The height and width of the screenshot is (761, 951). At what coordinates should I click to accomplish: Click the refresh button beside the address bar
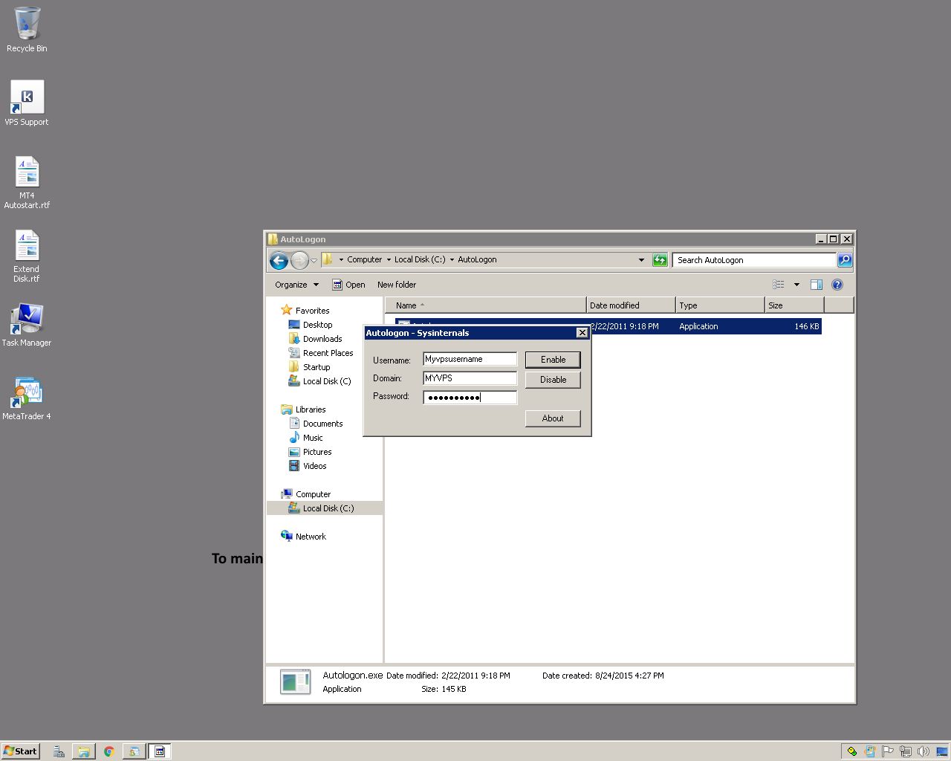660,260
